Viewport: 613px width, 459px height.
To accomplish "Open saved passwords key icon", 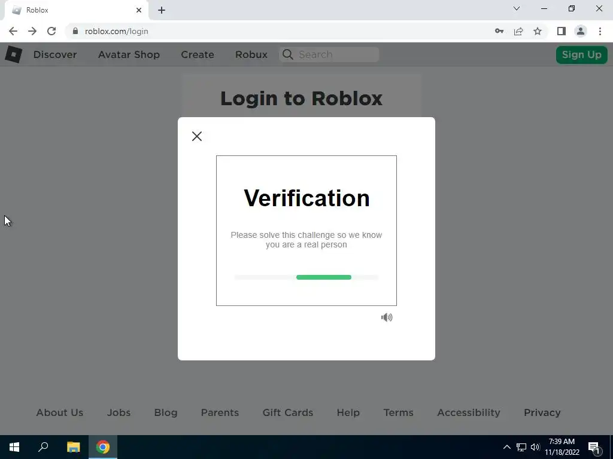I will pyautogui.click(x=499, y=31).
